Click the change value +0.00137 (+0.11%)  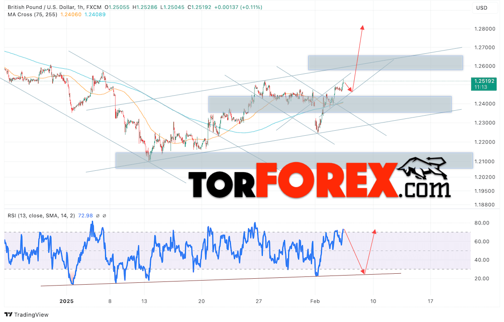[238, 7]
